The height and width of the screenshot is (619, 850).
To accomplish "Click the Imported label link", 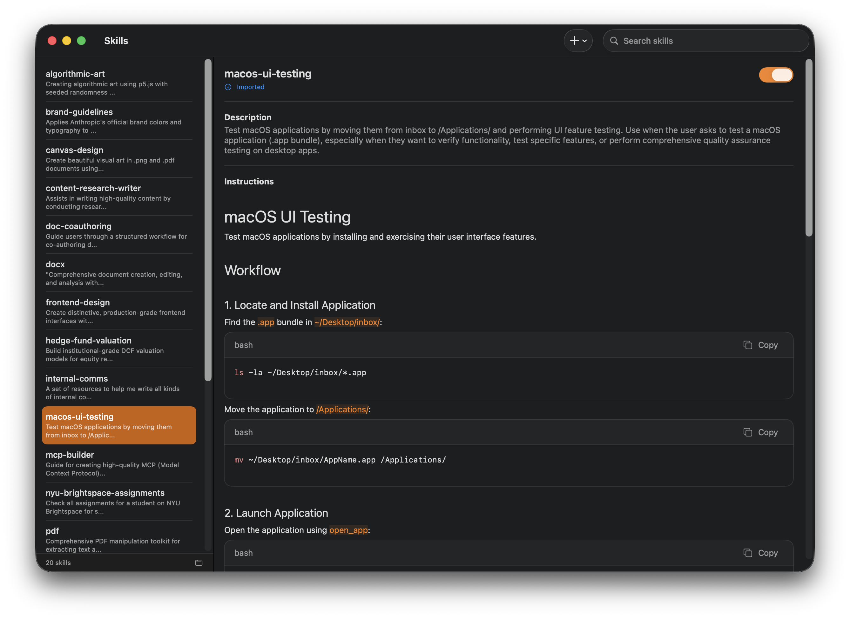I will (x=250, y=87).
